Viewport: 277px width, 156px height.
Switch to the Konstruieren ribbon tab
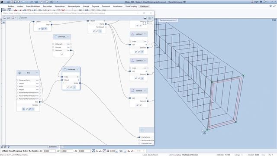(x=60, y=6)
